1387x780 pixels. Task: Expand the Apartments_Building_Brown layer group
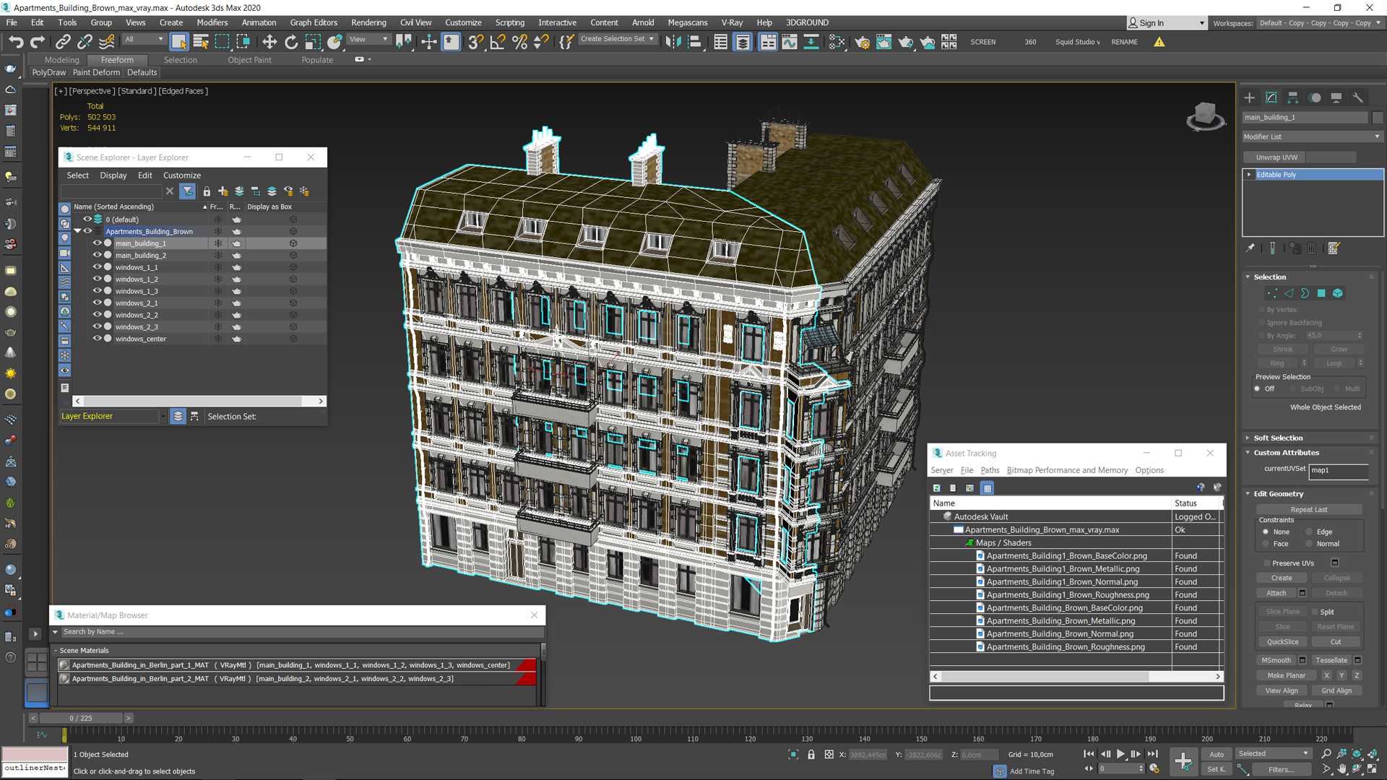point(79,230)
